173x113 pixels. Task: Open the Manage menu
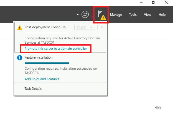click(116, 15)
